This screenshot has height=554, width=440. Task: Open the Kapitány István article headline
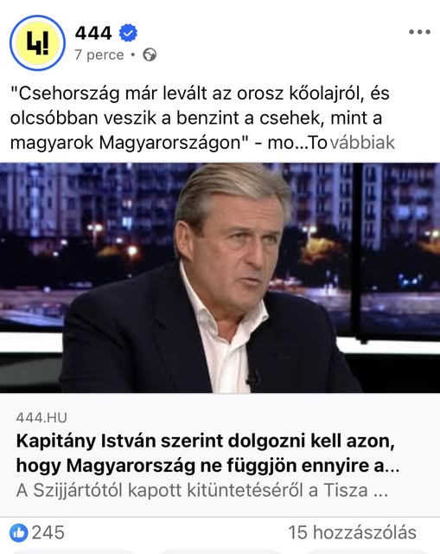(207, 454)
